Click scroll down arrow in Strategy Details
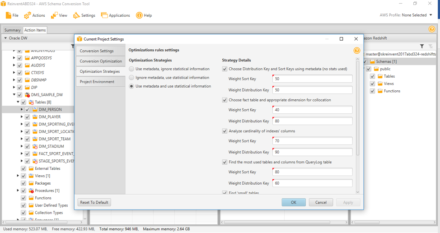The width and height of the screenshot is (440, 233). (357, 192)
